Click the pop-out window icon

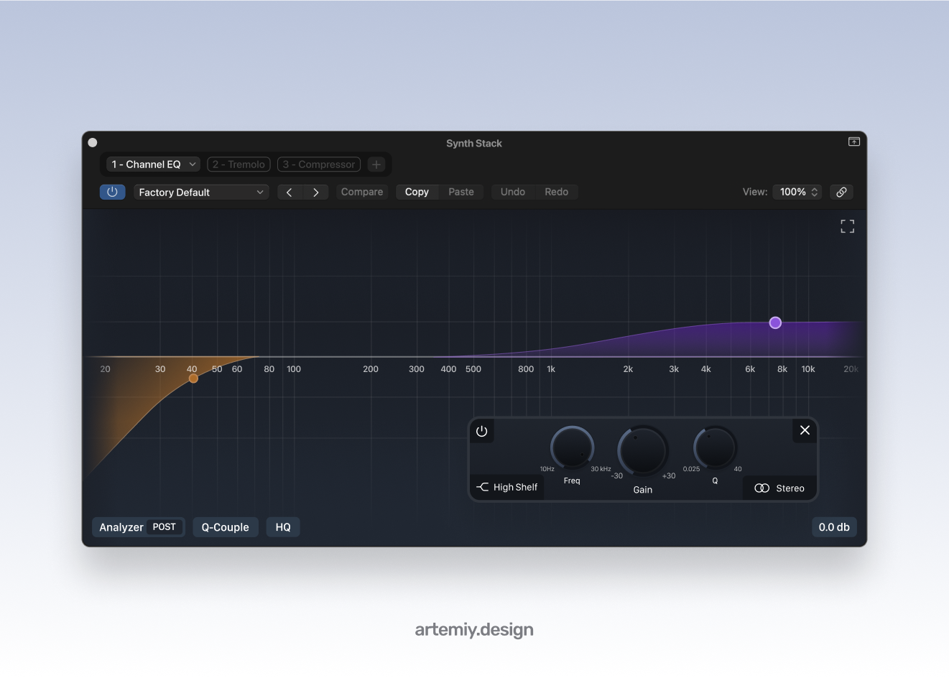coord(853,142)
